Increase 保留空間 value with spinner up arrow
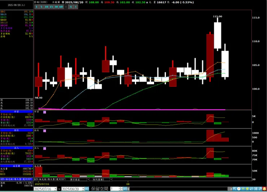The height and width of the screenshot is (192, 267). pos(121,188)
